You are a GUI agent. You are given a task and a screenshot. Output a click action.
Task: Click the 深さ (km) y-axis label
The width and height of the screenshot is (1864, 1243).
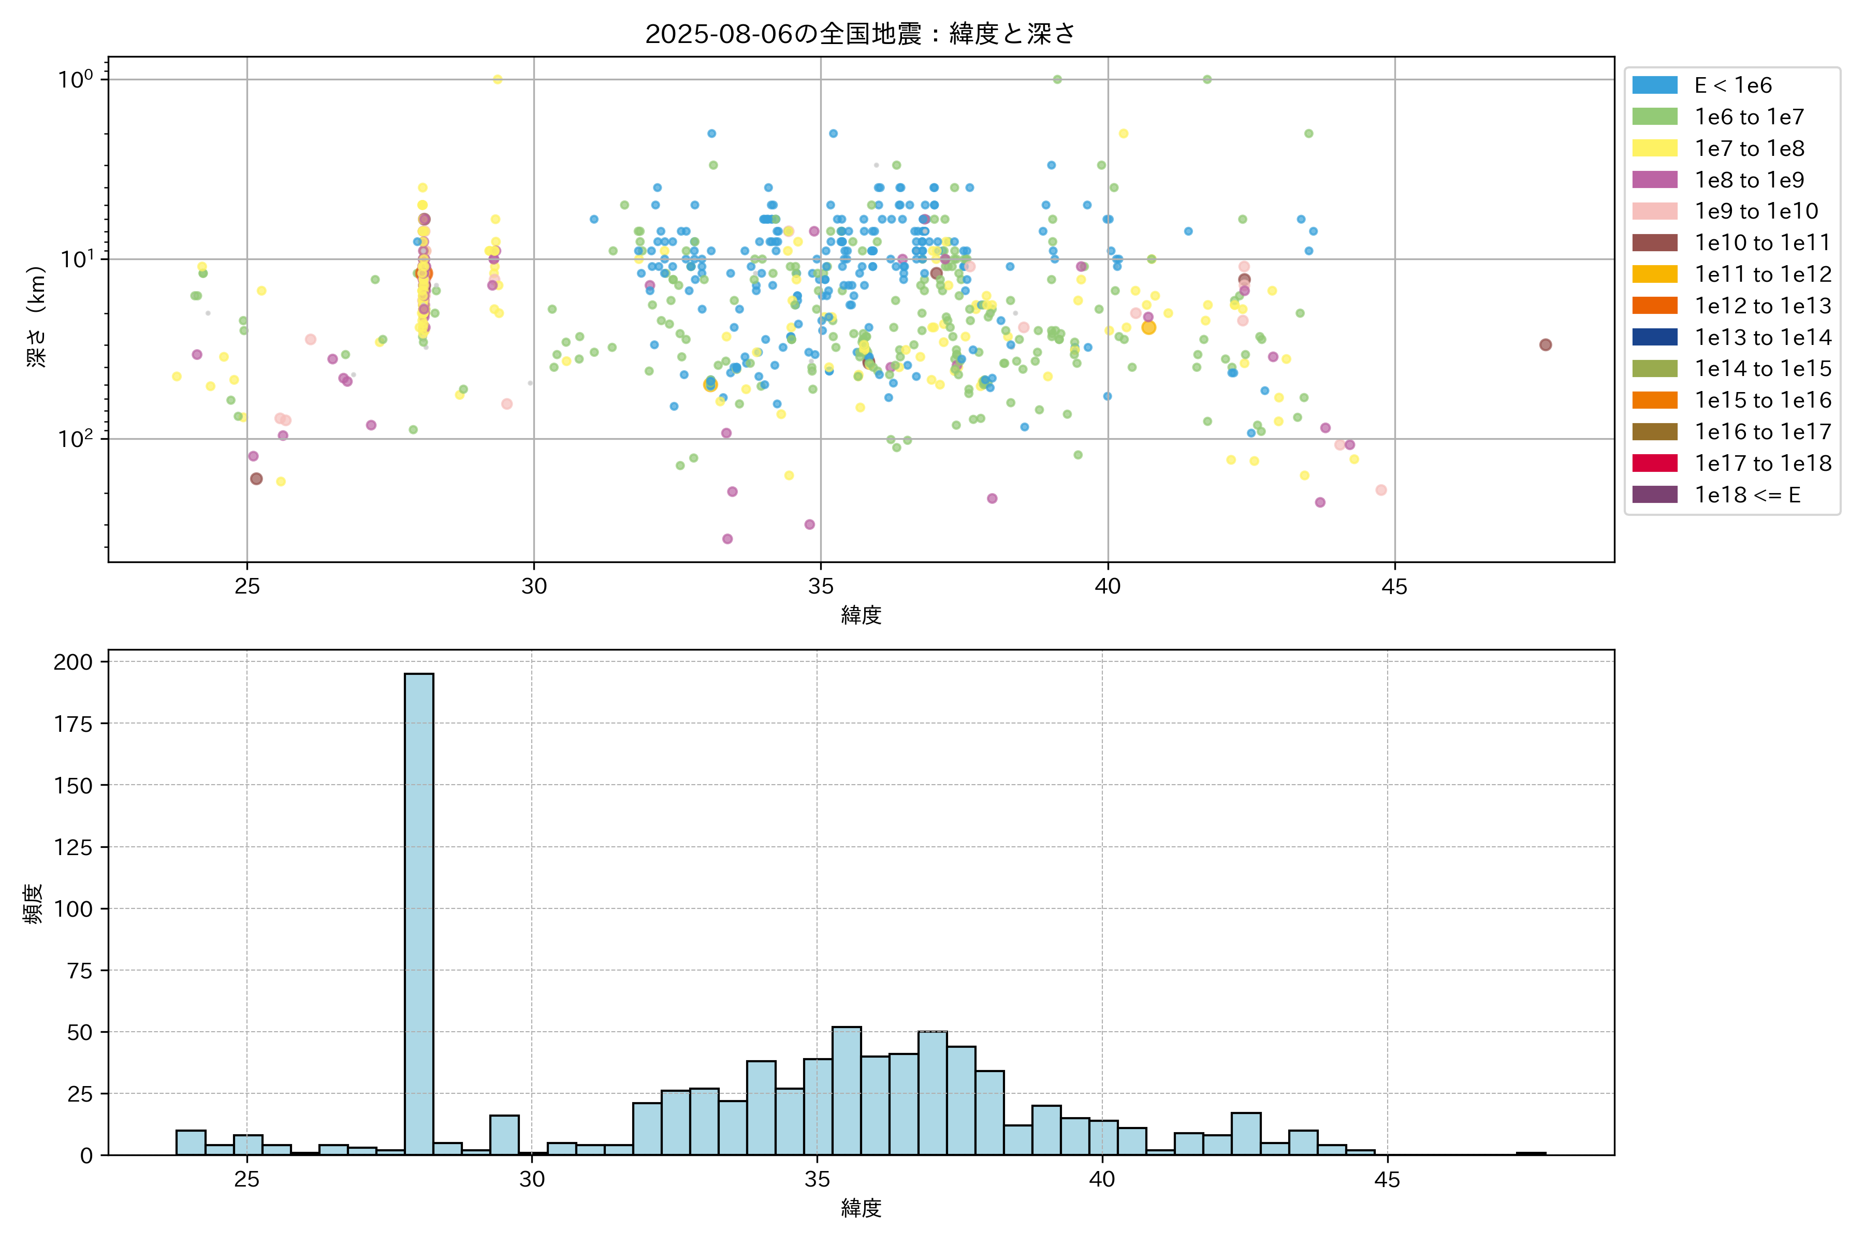click(x=36, y=317)
